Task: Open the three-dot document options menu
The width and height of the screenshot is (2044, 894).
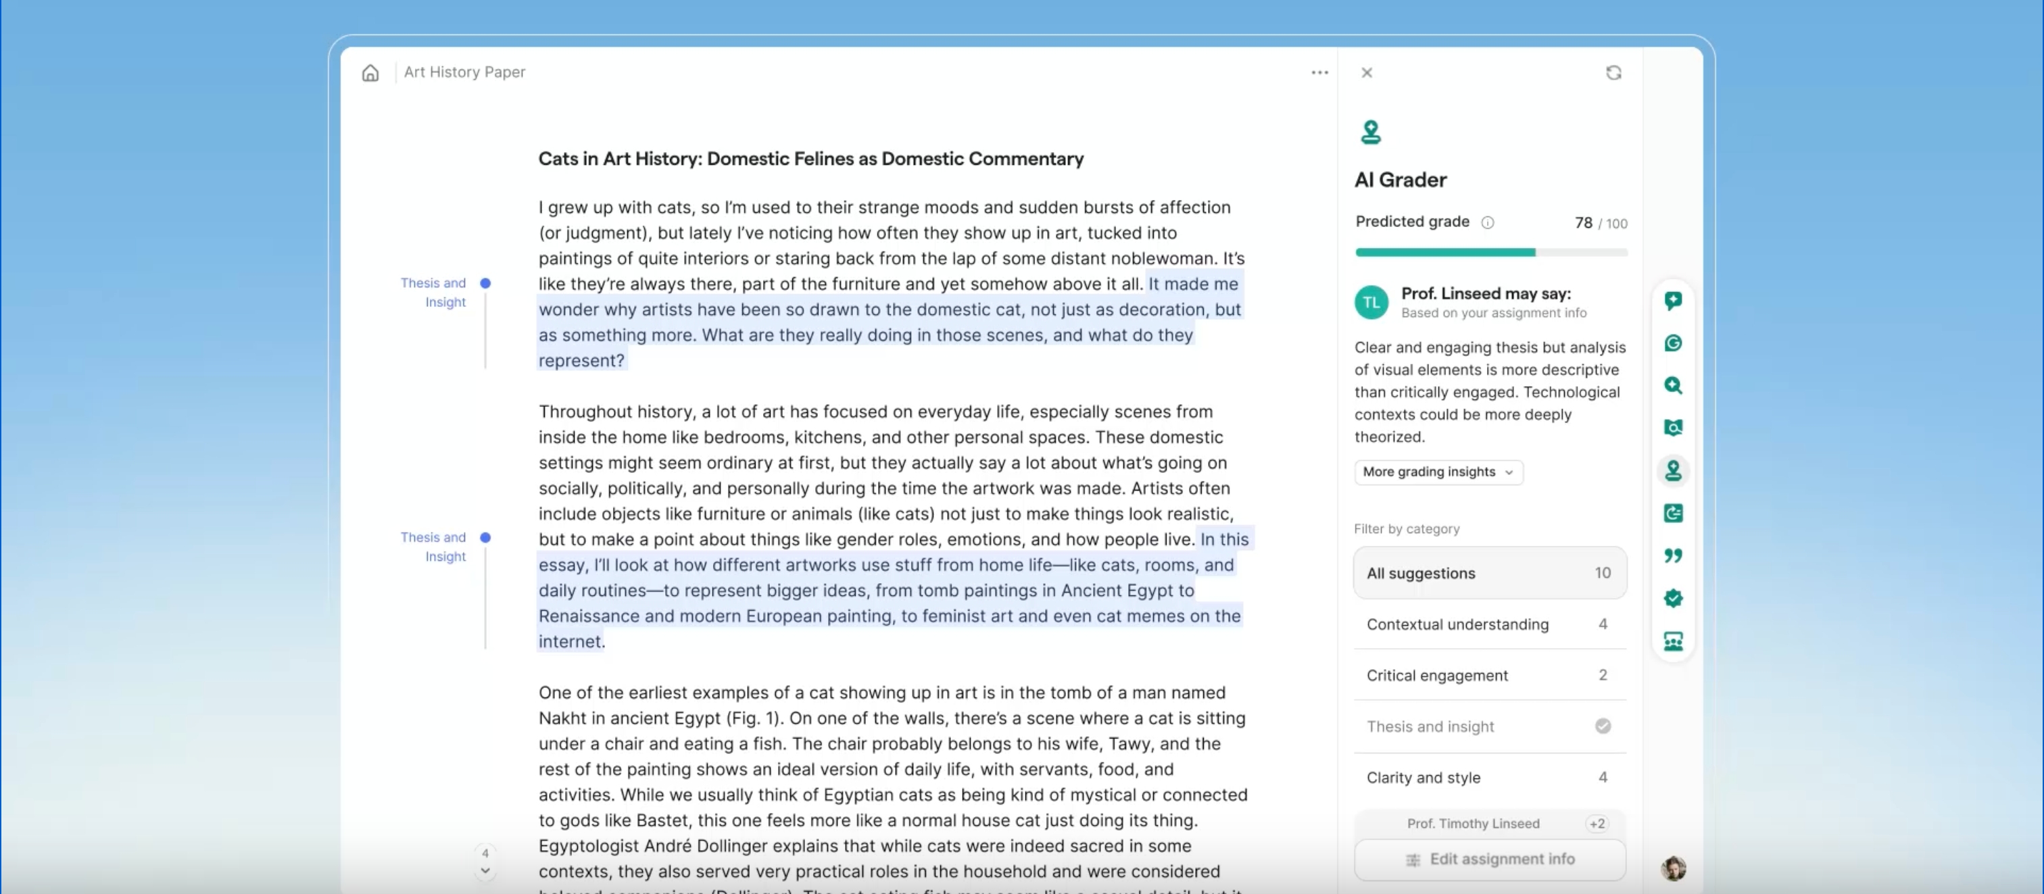Action: coord(1319,73)
